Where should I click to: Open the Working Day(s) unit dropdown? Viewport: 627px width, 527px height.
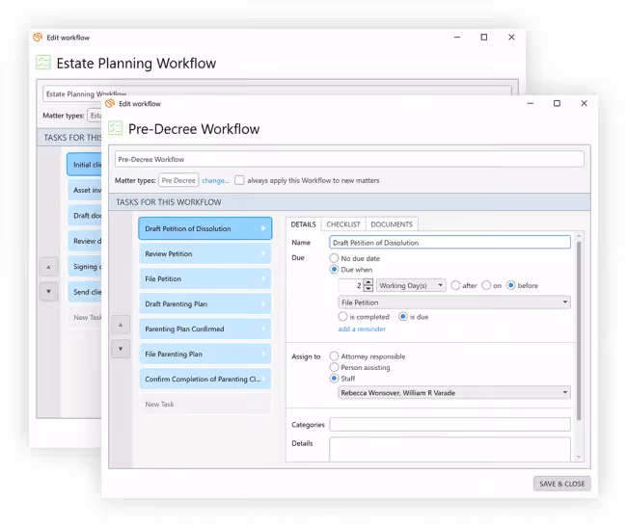411,285
